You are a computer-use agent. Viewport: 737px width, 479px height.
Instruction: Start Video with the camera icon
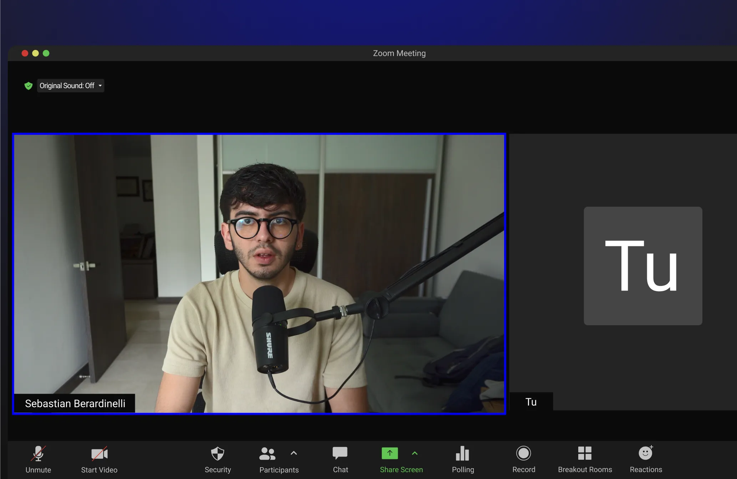(x=99, y=454)
